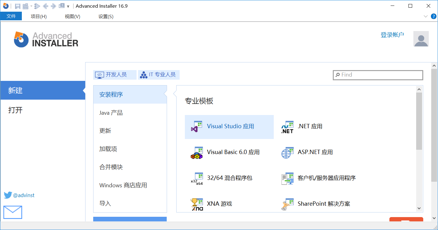The image size is (438, 230).
Task: Select the 加载项 category
Action: point(130,149)
